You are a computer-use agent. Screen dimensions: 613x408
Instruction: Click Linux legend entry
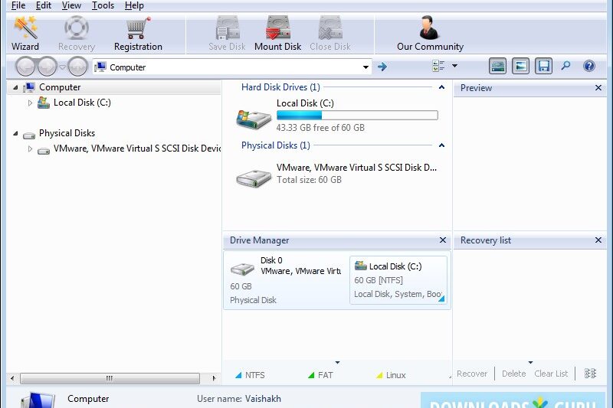[x=391, y=375]
